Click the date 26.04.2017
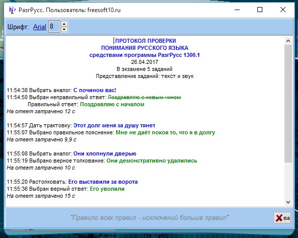This screenshot has height=238, width=298. (x=145, y=62)
